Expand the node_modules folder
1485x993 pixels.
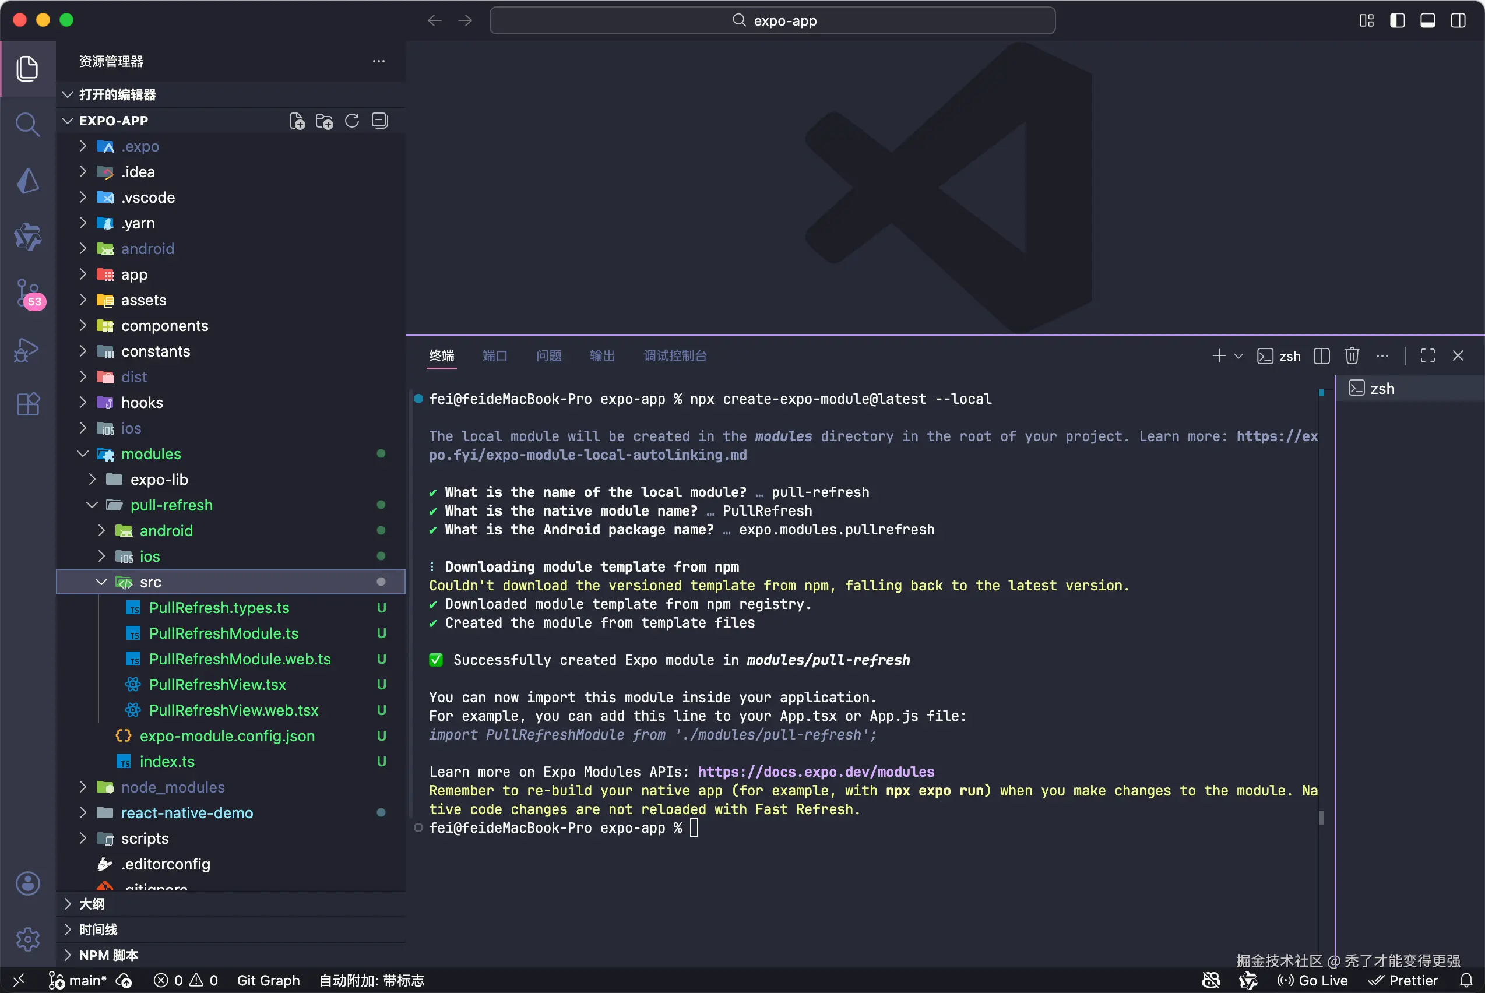(173, 787)
